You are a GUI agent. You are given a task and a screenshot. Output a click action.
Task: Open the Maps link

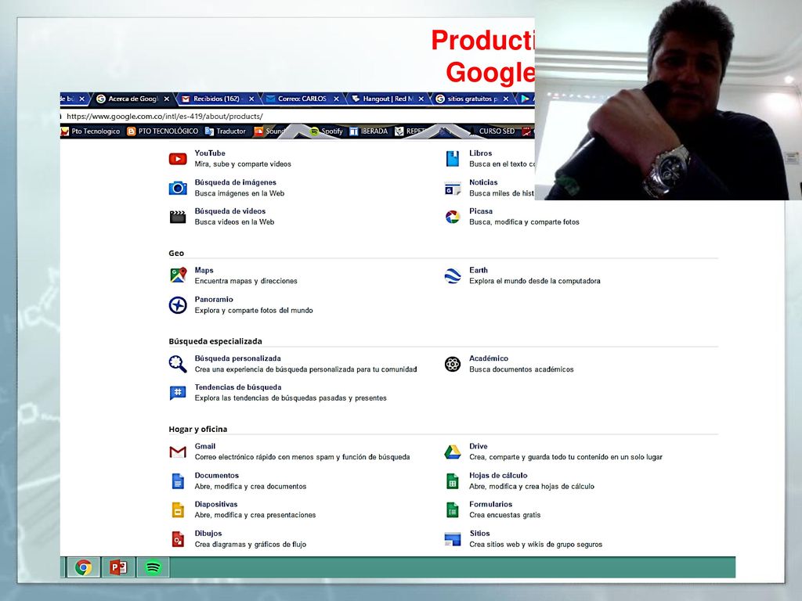coord(204,270)
